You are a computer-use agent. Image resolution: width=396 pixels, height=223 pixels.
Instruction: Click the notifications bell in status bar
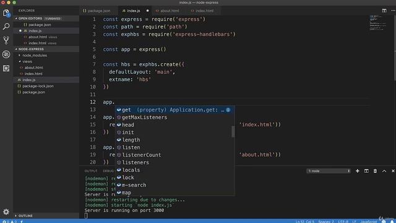pos(392,222)
